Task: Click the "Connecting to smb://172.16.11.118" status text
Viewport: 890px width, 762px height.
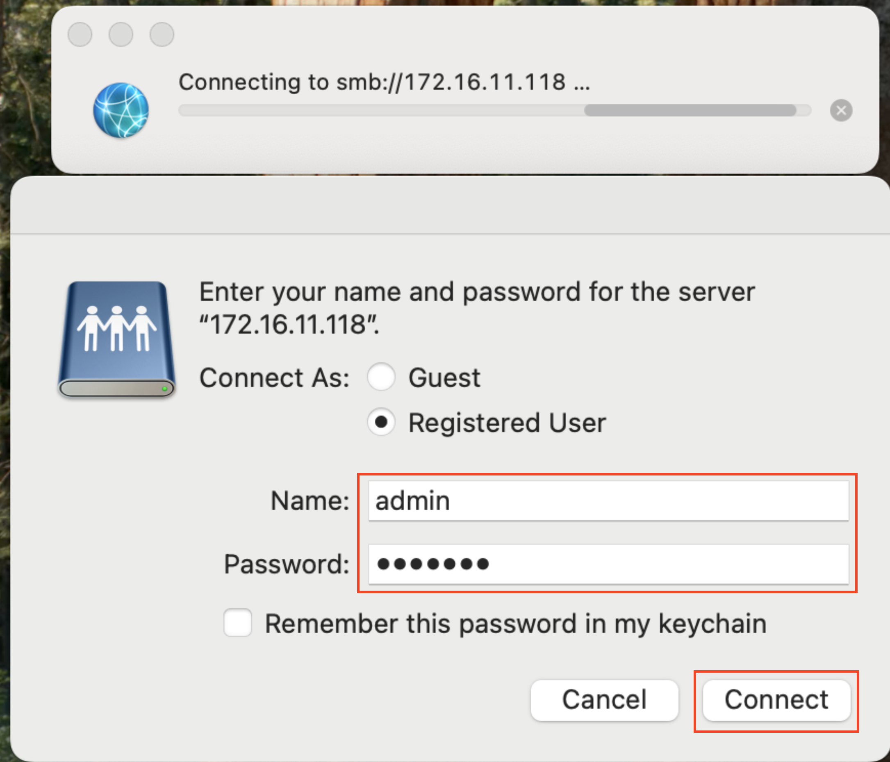Action: 384,82
